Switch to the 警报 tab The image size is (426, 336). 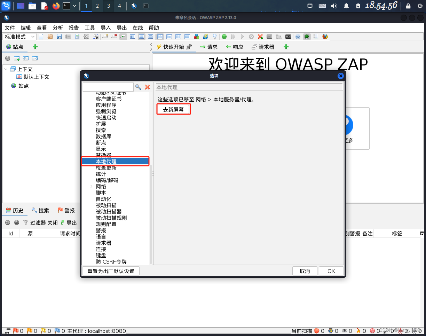pyautogui.click(x=66, y=211)
